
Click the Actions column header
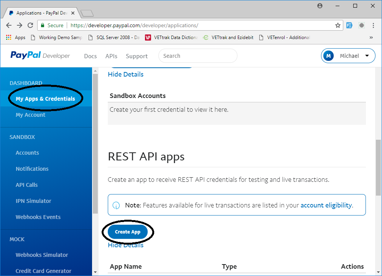click(352, 266)
